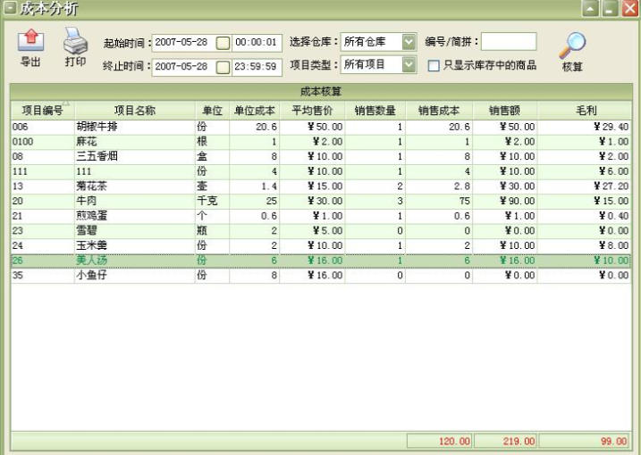Select the 牛肉 row
The width and height of the screenshot is (641, 455).
pos(320,201)
